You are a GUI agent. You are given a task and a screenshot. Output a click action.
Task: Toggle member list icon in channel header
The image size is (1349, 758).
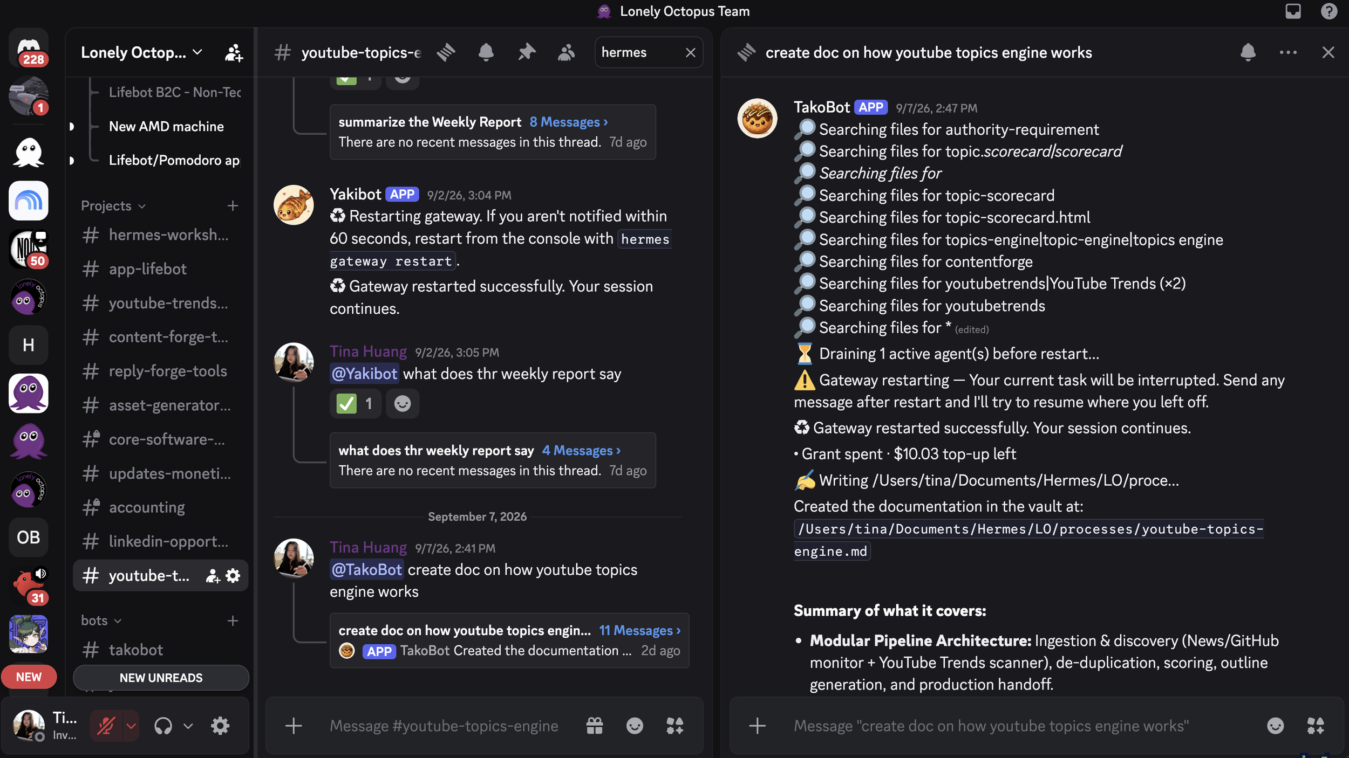point(566,52)
